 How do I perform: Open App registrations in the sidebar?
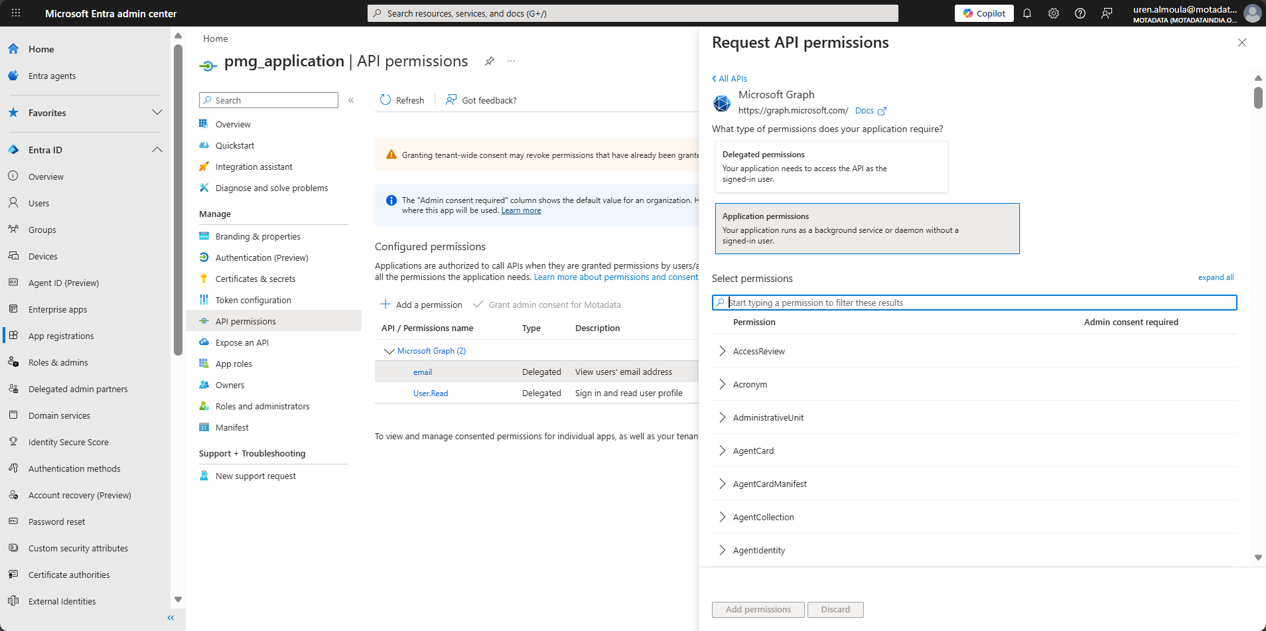click(x=61, y=336)
